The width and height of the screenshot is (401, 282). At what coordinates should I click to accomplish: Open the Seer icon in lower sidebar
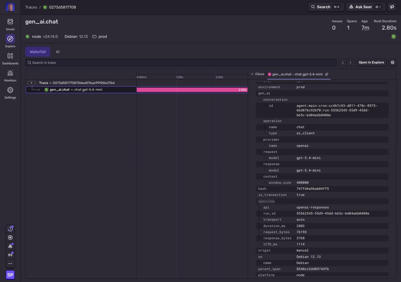click(10, 246)
